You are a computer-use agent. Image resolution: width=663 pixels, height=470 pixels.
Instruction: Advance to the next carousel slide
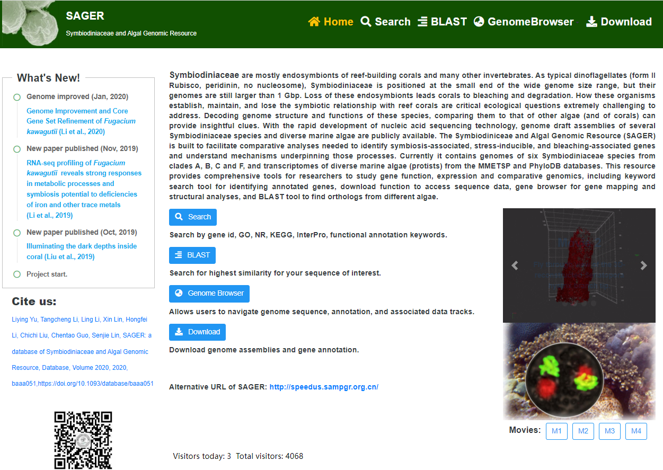(x=643, y=265)
